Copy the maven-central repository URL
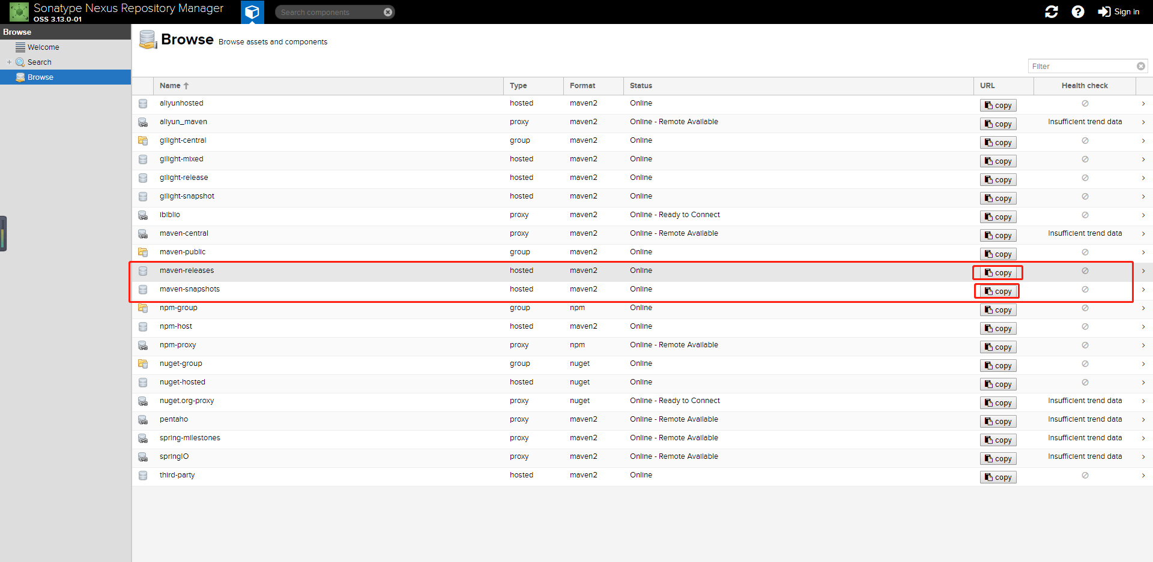This screenshot has width=1153, height=562. [x=998, y=236]
